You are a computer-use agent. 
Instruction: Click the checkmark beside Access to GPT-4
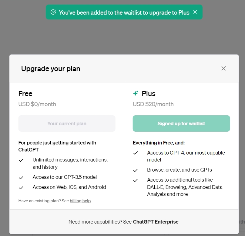pyautogui.click(x=136, y=153)
